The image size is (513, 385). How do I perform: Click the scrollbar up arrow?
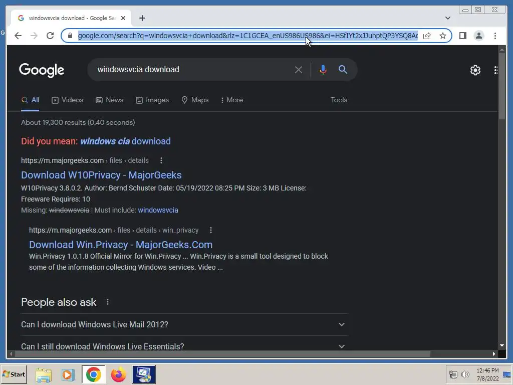502,50
